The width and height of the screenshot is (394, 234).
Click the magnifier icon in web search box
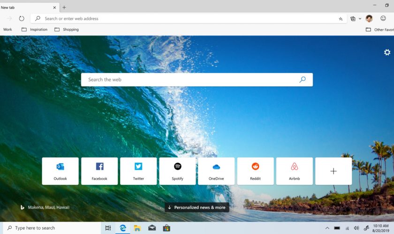coord(303,80)
